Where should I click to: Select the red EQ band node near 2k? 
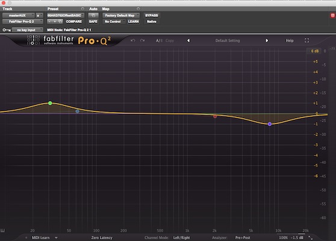coord(215,116)
